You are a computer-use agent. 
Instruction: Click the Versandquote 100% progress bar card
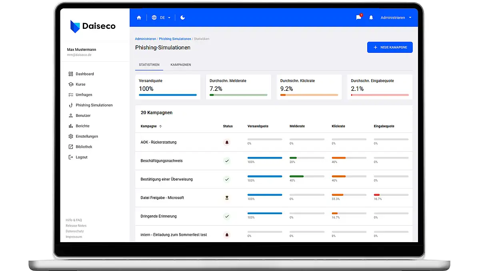coord(168,87)
